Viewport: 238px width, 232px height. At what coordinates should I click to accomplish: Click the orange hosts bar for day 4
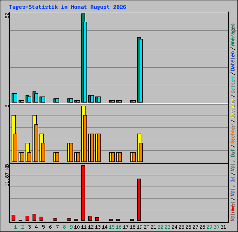(x=36, y=143)
